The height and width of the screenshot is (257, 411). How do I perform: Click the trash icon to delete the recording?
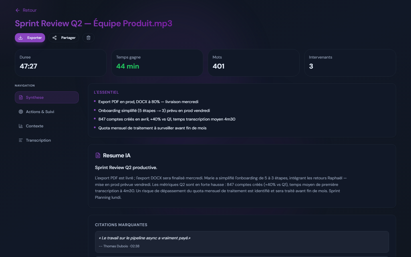88,37
